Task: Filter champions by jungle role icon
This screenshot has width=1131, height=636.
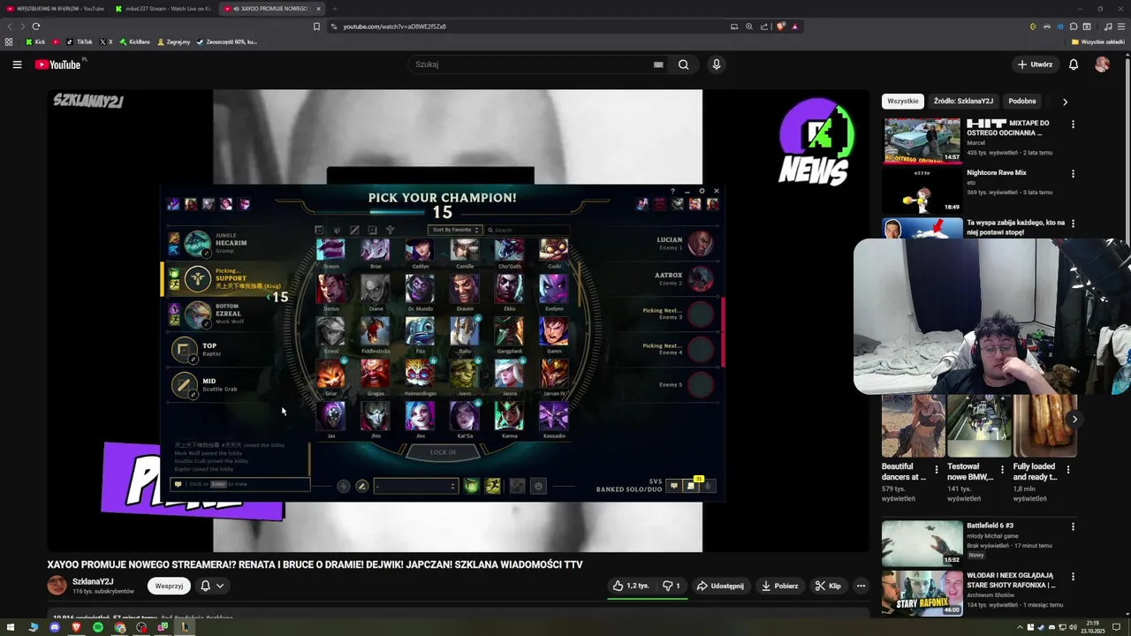Action: 337,230
